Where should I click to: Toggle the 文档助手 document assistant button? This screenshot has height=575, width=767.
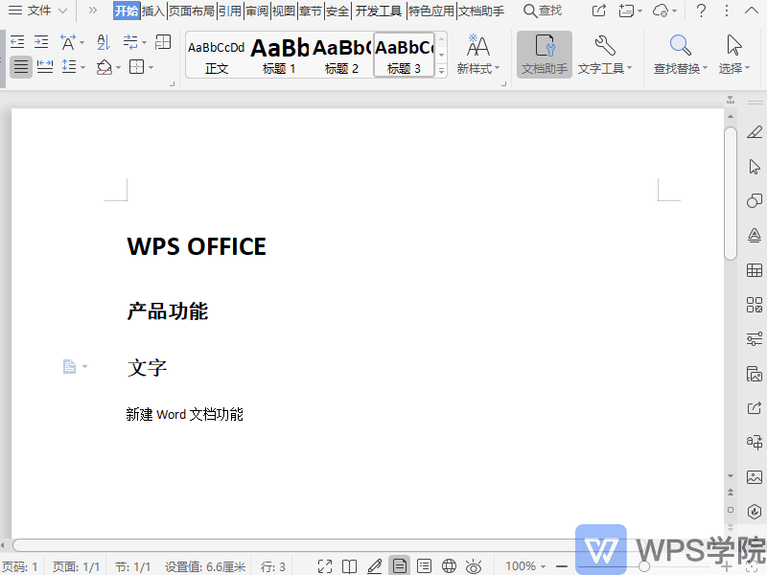pyautogui.click(x=545, y=55)
